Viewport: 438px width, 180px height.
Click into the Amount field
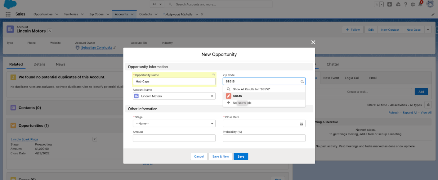click(x=174, y=138)
